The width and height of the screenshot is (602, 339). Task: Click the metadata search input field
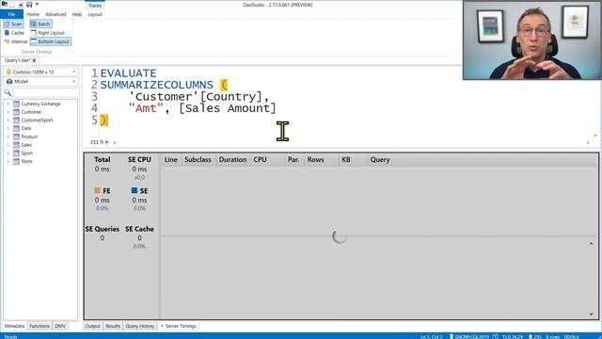click(45, 92)
